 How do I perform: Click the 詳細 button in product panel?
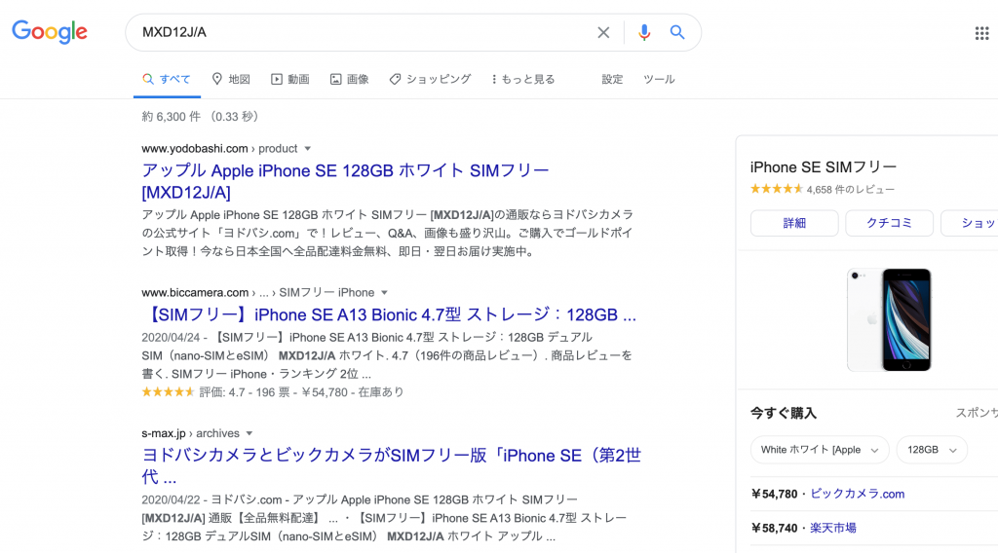coord(794,223)
